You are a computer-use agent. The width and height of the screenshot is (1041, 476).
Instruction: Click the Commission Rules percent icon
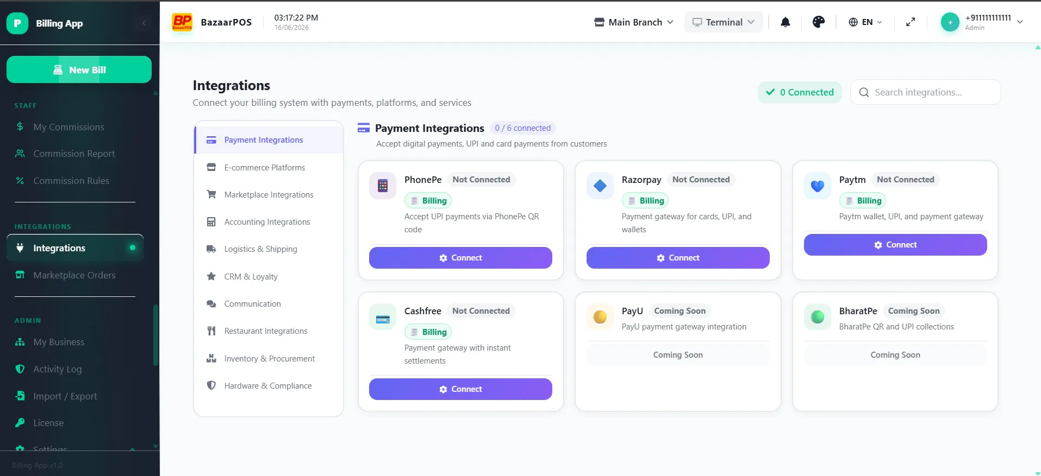[20, 181]
